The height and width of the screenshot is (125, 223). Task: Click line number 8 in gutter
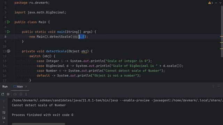pos(5,37)
